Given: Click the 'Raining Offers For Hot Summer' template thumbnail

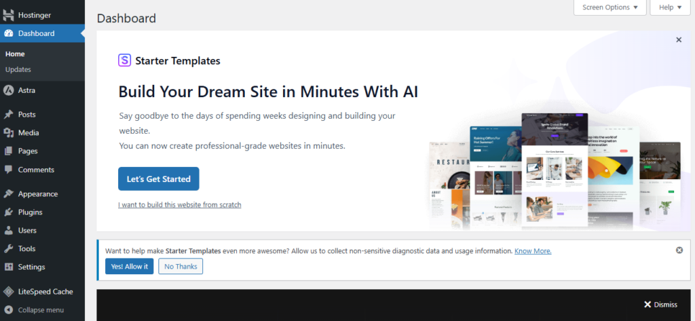Looking at the screenshot, I should [495, 177].
